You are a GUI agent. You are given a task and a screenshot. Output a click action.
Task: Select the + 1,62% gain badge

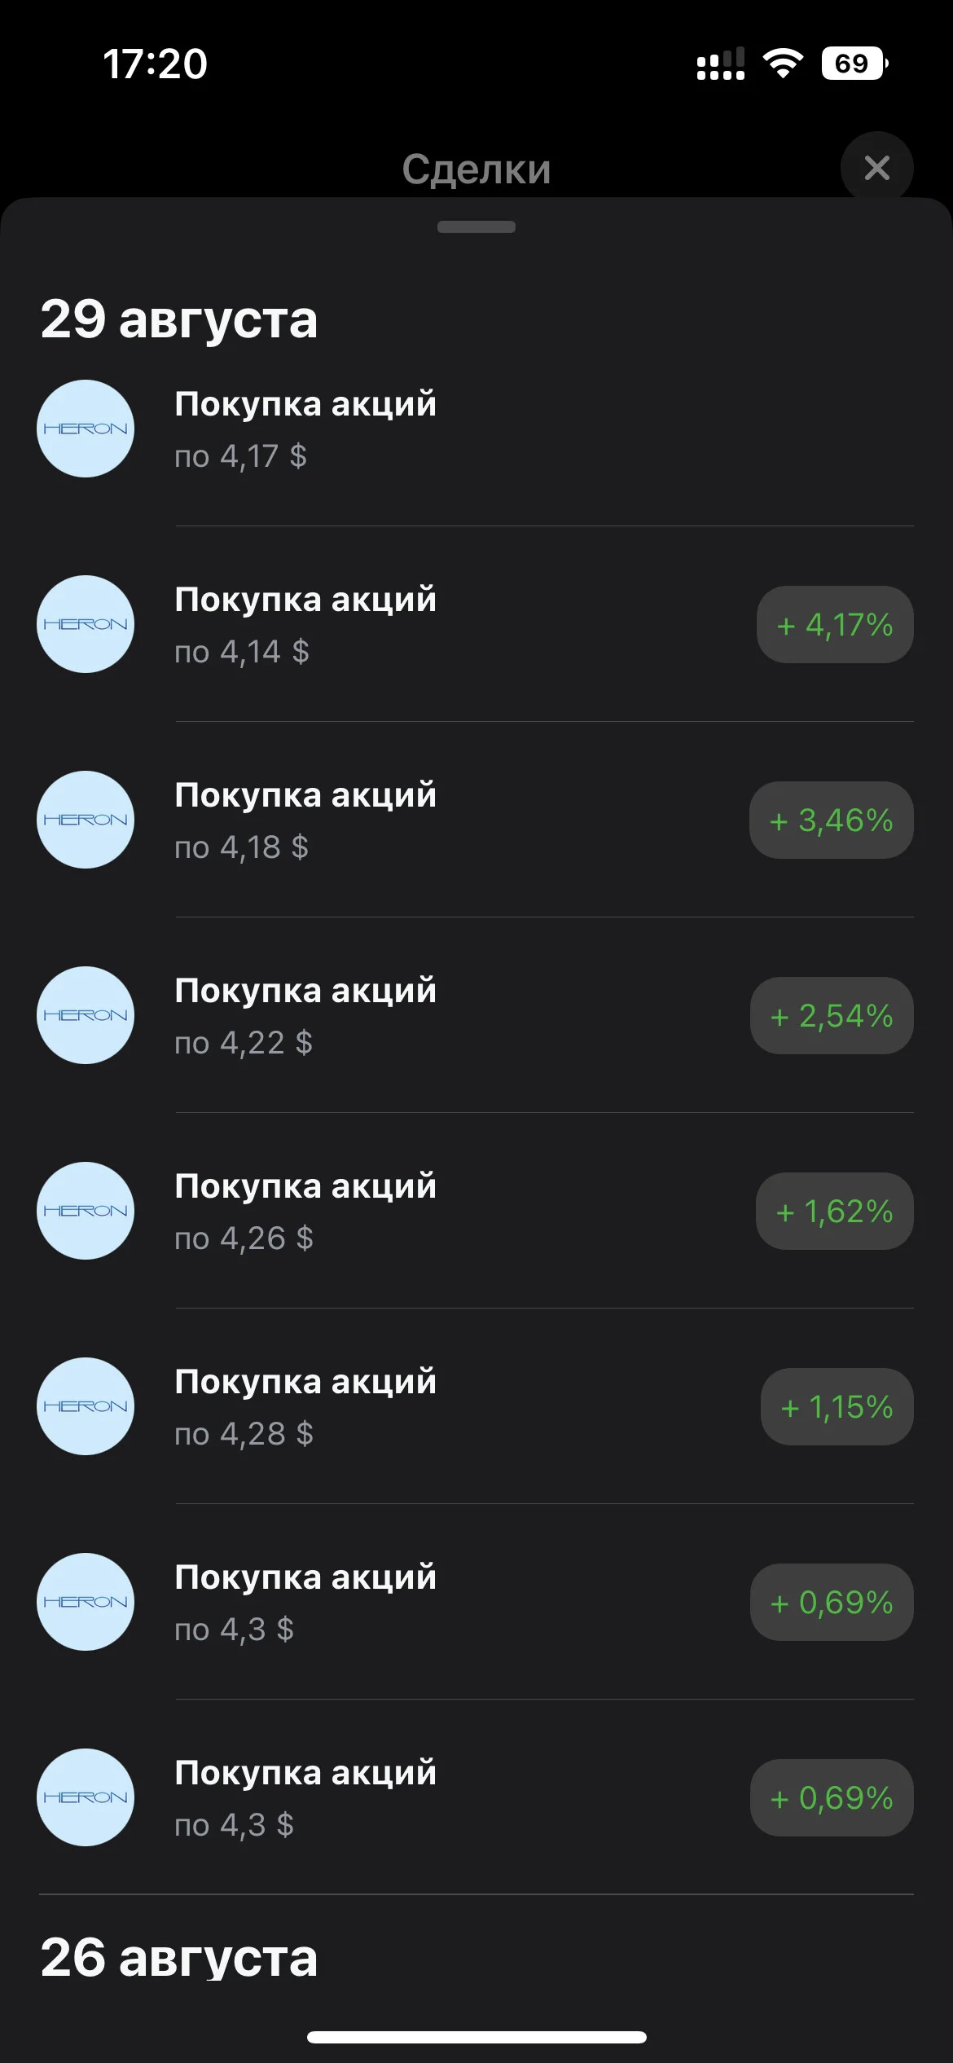pyautogui.click(x=835, y=1212)
